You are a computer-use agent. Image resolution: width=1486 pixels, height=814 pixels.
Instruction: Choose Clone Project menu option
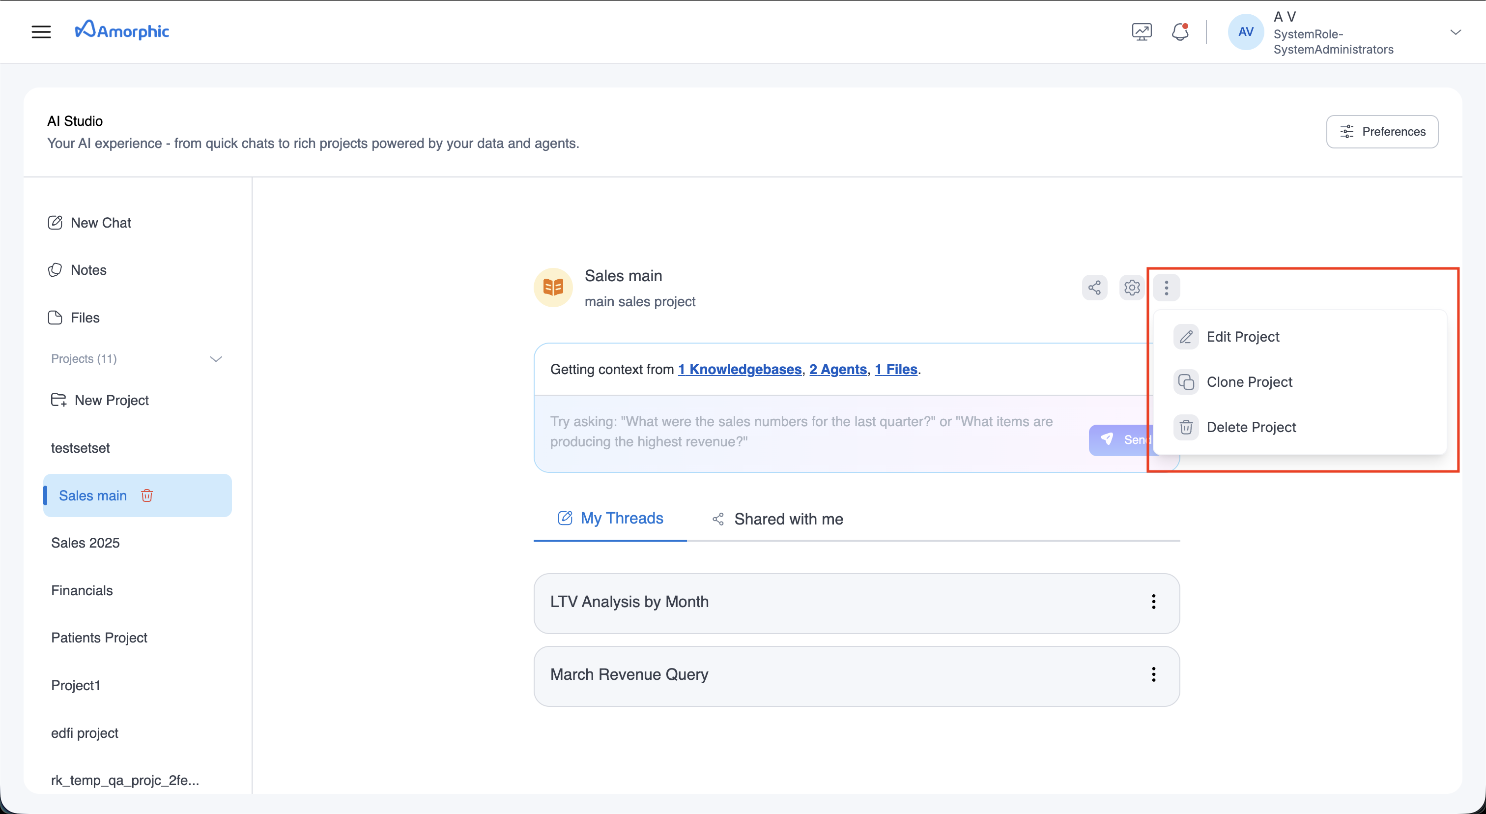coord(1249,382)
